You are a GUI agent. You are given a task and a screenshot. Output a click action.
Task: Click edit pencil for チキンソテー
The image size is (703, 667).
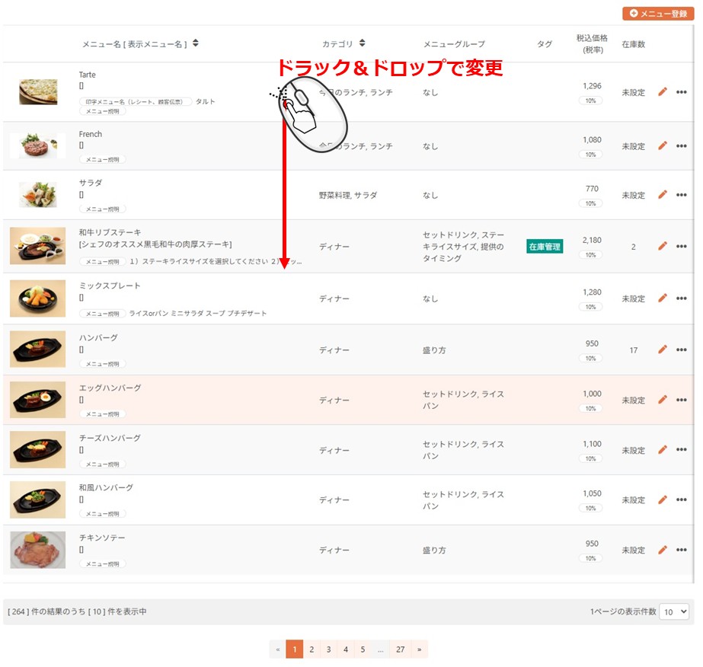tap(662, 550)
